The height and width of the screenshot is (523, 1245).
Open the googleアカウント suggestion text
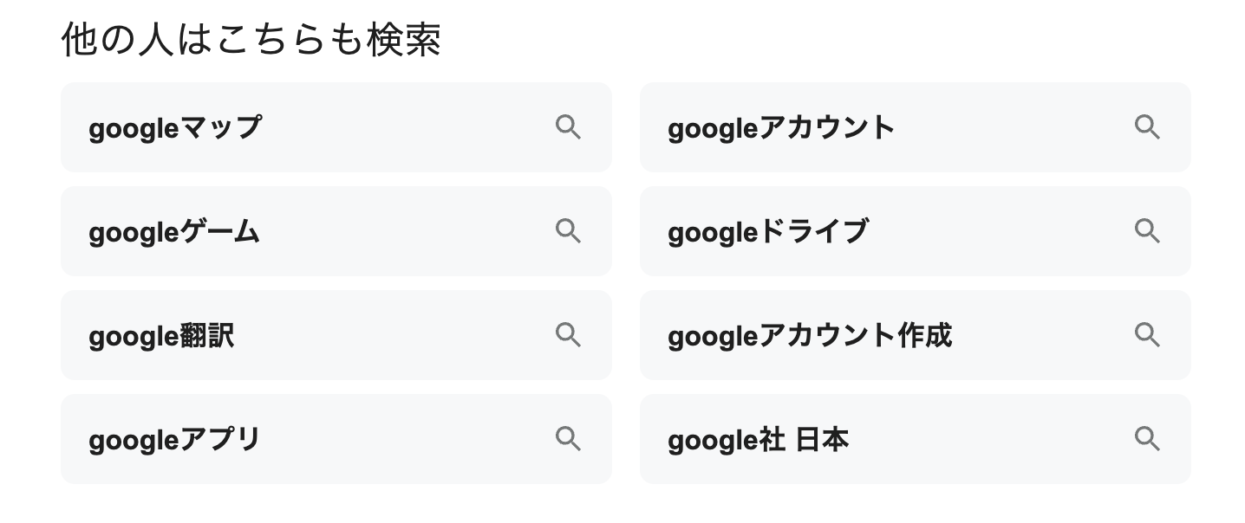pyautogui.click(x=781, y=128)
